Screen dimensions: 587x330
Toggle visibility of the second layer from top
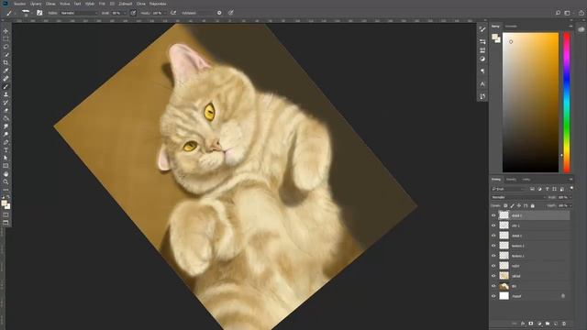pos(493,225)
